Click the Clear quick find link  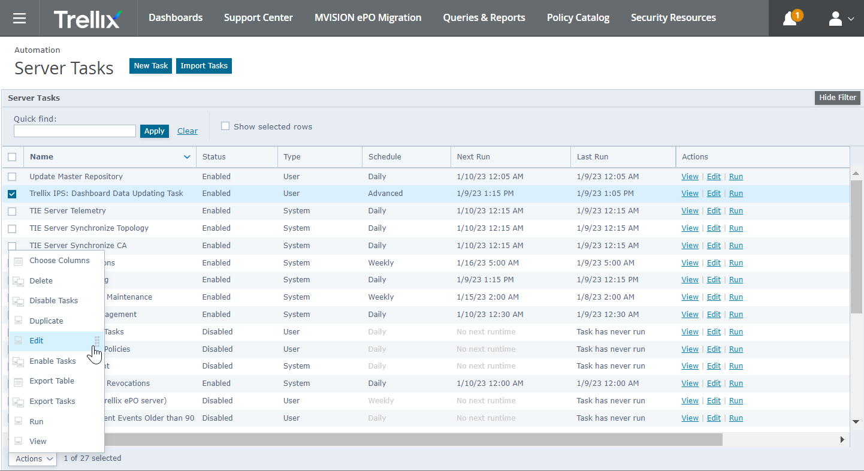coord(188,131)
